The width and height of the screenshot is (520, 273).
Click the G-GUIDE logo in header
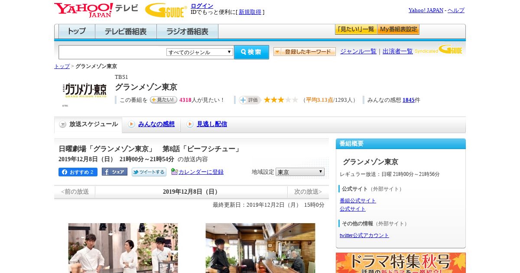166,10
